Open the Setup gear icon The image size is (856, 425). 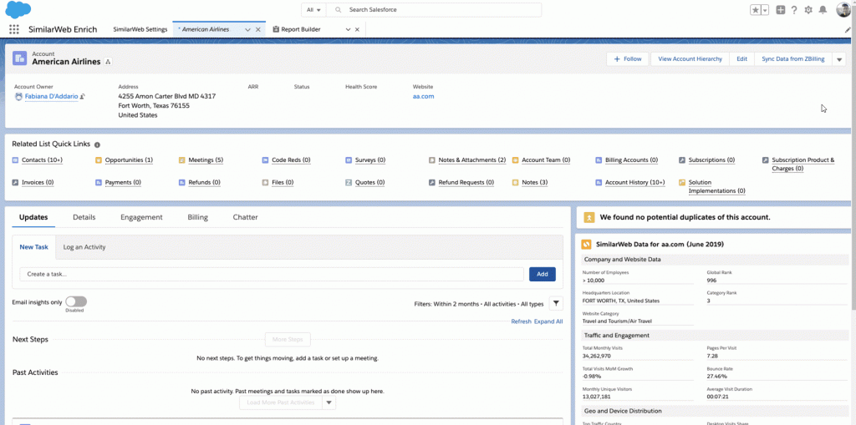808,10
